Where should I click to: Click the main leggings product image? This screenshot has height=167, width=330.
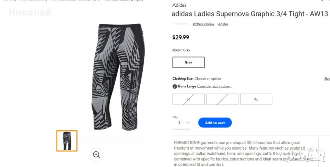[x=119, y=77]
